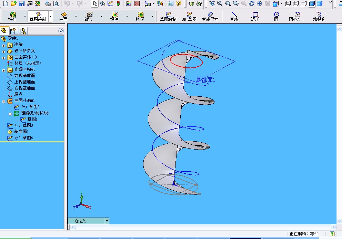
Task: Open the color palette grid icon
Action: tap(129, 3)
